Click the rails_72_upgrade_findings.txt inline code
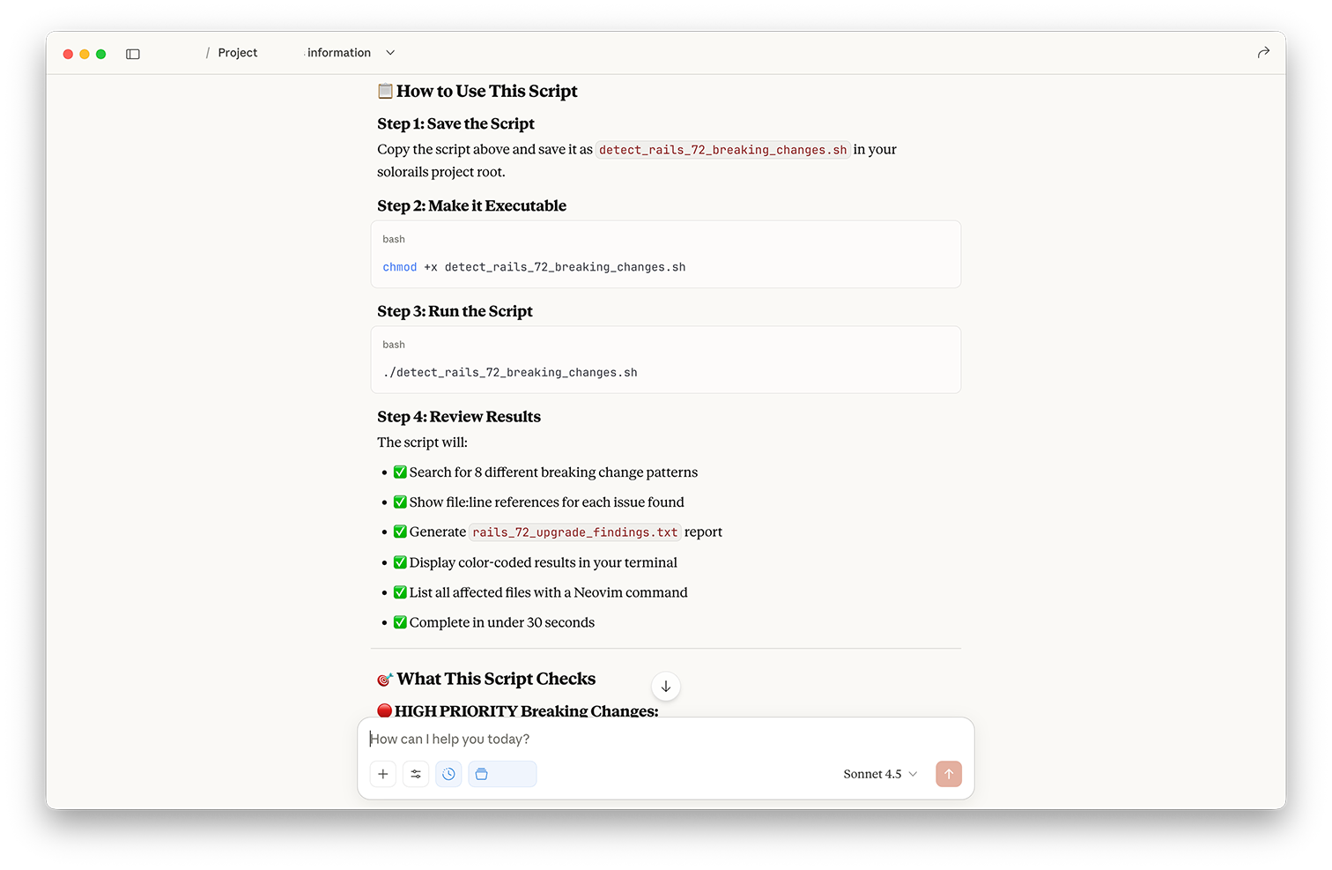Screen dimensions: 1332x870 tap(574, 532)
